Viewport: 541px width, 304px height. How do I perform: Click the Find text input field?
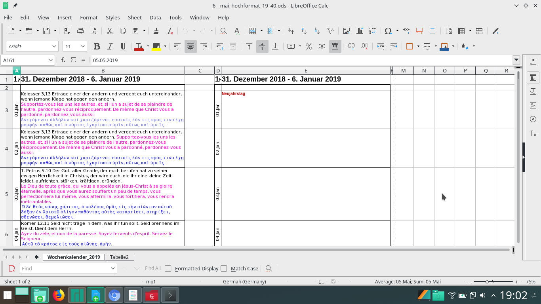pos(65,268)
